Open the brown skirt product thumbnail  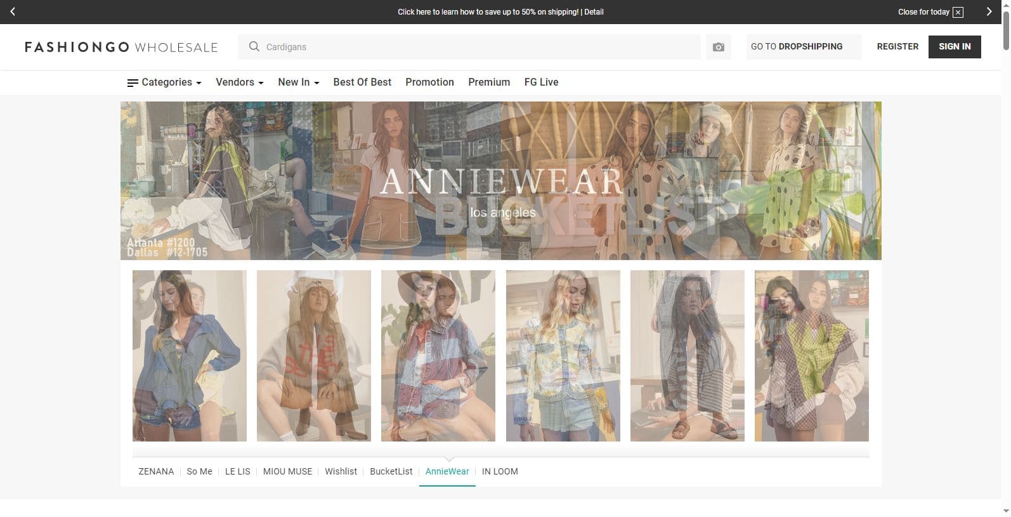pos(314,356)
